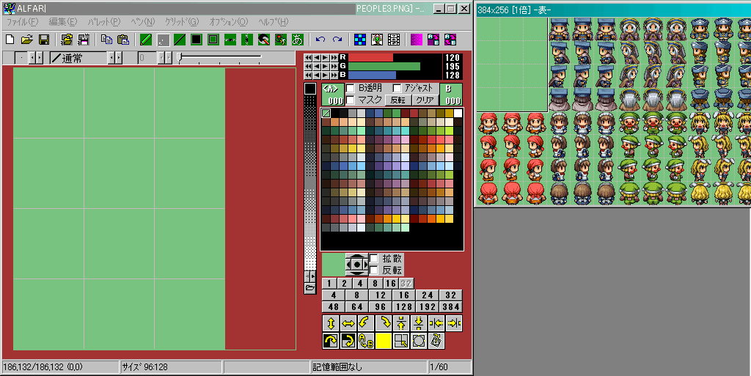This screenshot has width=751, height=376.
Task: Click right stepper arrow of 通常 pen mode
Action: (x=118, y=59)
